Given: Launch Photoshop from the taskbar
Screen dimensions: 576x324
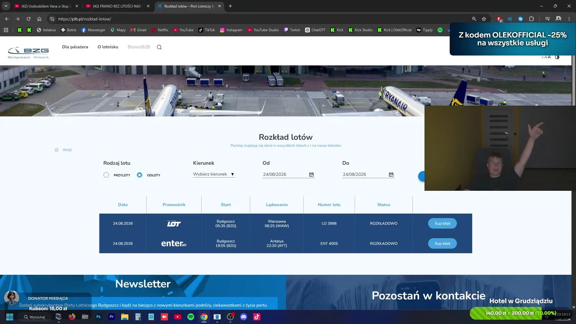Looking at the screenshot, I should [98, 317].
